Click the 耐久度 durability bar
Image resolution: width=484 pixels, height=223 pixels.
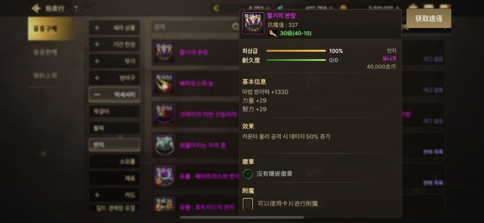pos(295,60)
